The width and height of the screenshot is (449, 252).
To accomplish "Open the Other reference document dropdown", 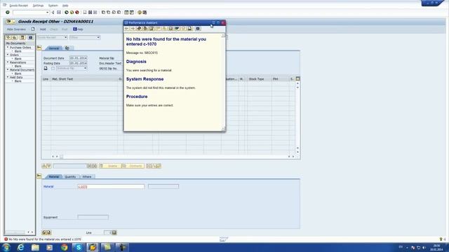I will (98, 37).
